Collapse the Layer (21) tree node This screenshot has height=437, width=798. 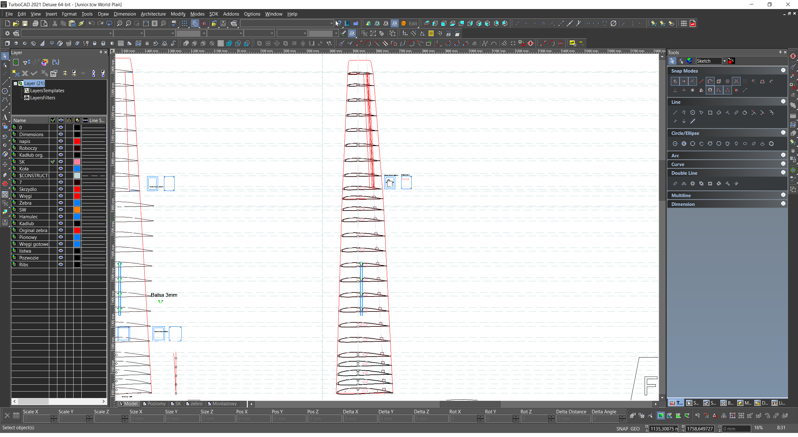click(15, 83)
